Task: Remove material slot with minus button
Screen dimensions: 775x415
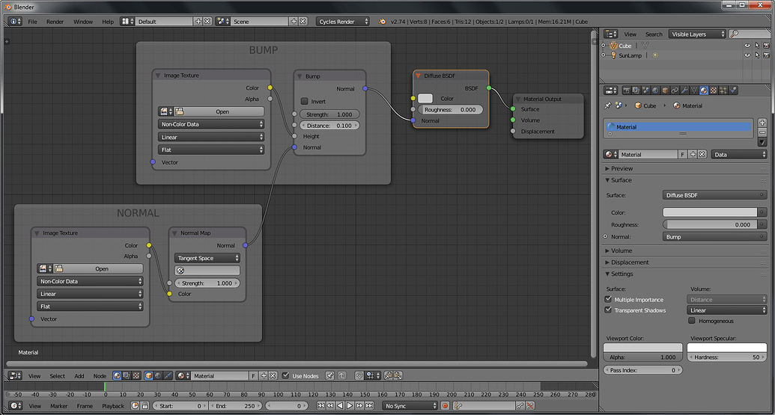Action: tap(762, 133)
